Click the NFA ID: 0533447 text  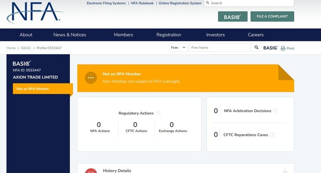[27, 70]
